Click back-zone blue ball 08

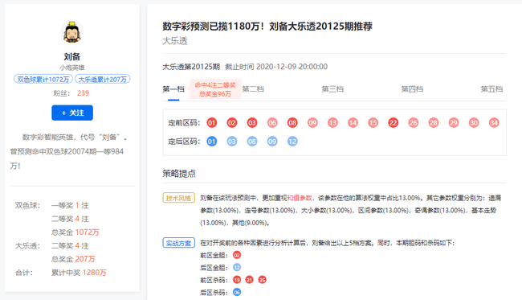pyautogui.click(x=252, y=142)
